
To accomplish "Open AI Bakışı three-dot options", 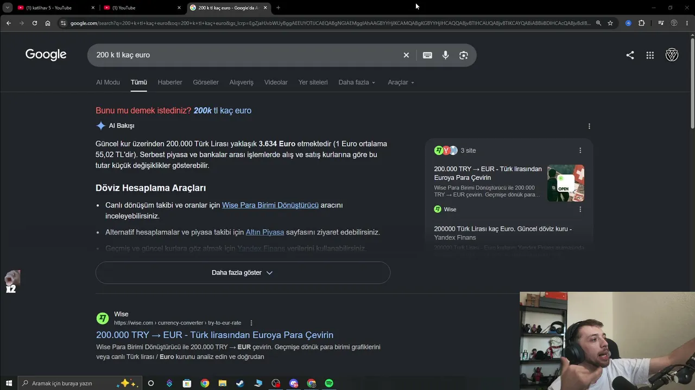I will 589,126.
